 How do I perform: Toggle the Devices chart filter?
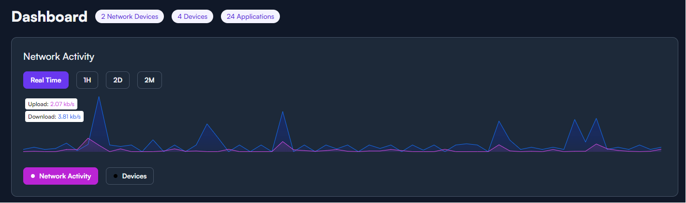[130, 176]
